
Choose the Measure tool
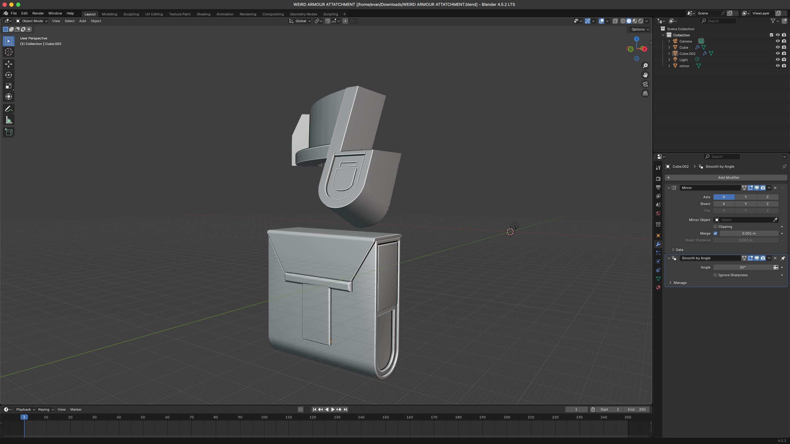[x=9, y=120]
